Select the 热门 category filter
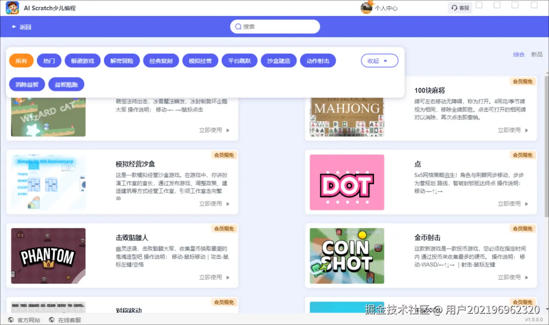549x325 pixels. tap(49, 61)
